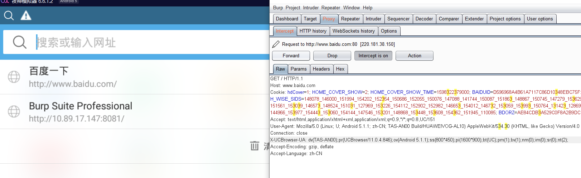The image size is (581, 178).
Task: Open the Project menu
Action: click(293, 8)
